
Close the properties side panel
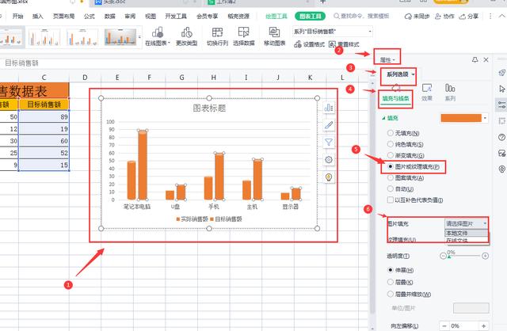[x=486, y=60]
